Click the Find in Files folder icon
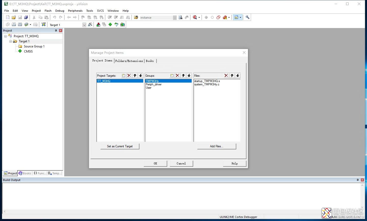Image resolution: width=367 pixels, height=221 pixels. 136,17
